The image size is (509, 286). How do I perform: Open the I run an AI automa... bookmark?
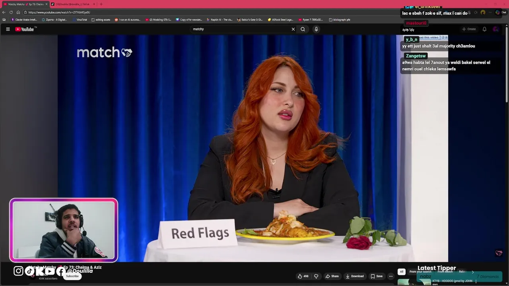coord(128,19)
